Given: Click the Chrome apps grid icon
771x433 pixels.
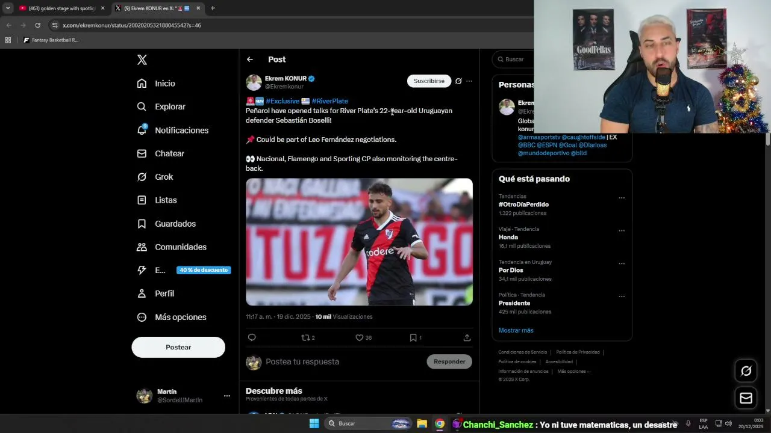Looking at the screenshot, I should pos(8,40).
